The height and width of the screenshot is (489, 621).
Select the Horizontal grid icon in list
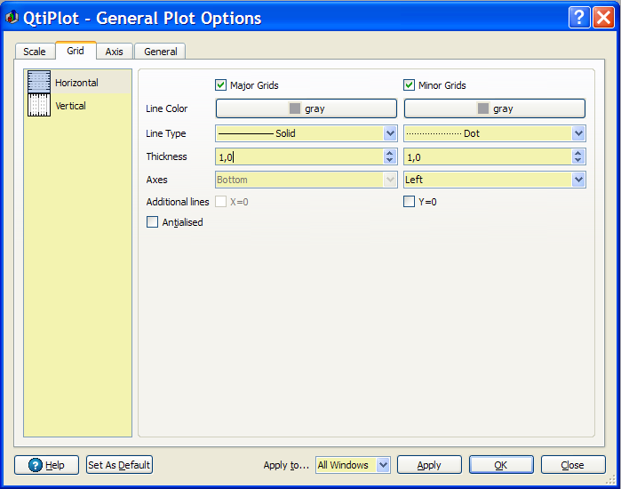[39, 83]
